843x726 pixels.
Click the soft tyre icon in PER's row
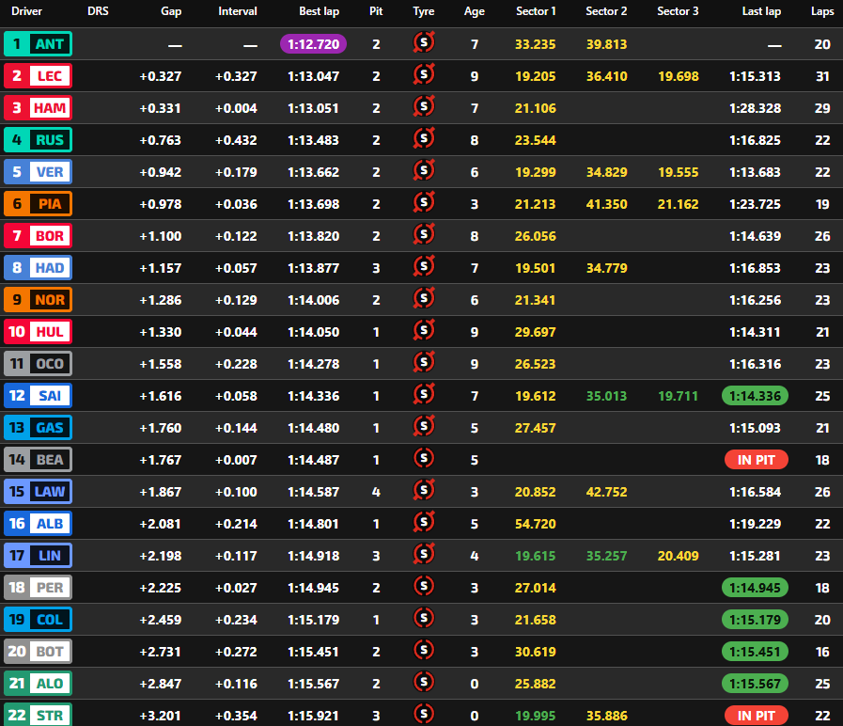(x=424, y=586)
